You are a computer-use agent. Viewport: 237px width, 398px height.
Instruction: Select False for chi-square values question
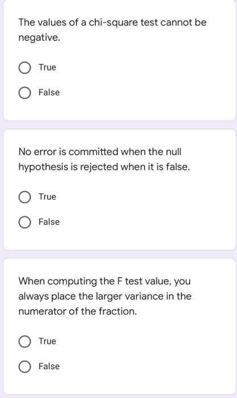25,93
